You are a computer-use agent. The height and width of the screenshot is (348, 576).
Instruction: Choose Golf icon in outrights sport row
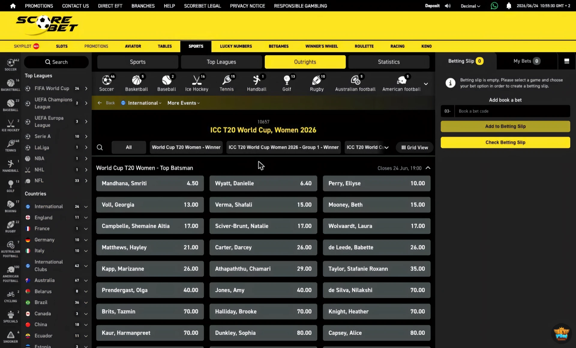pyautogui.click(x=286, y=83)
